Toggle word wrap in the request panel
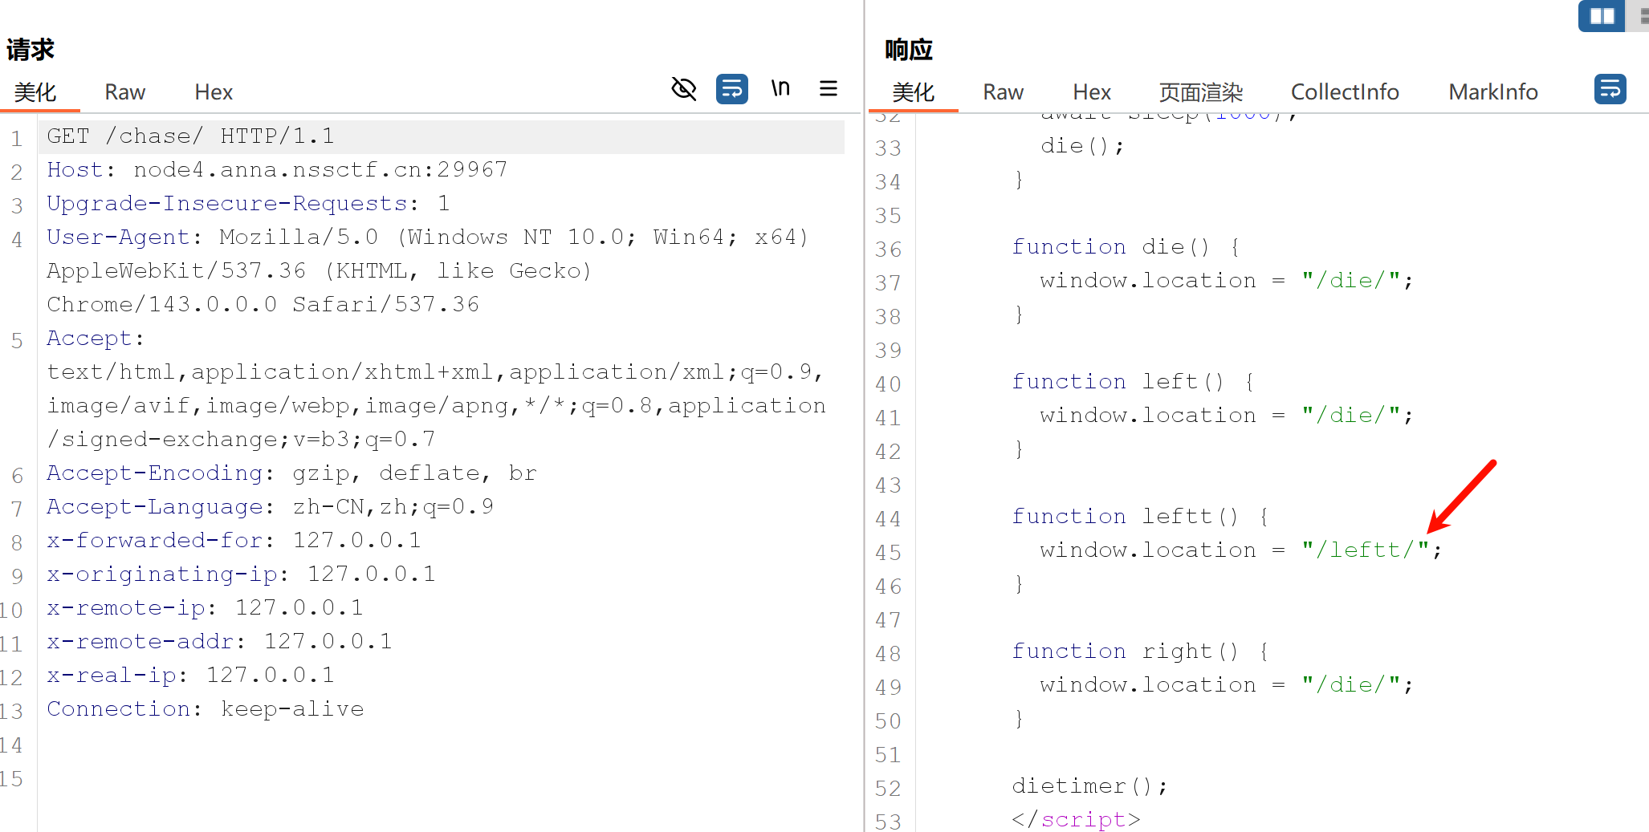The width and height of the screenshot is (1649, 832). 731,88
